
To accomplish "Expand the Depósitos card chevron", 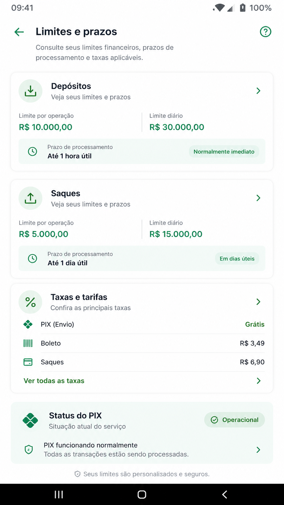I will (258, 91).
